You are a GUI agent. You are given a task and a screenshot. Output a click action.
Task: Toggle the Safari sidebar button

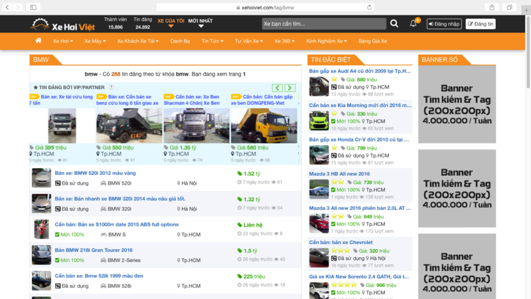[33, 7]
